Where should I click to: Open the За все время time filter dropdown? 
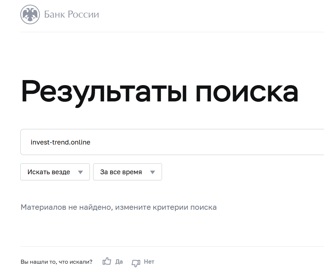pyautogui.click(x=128, y=172)
